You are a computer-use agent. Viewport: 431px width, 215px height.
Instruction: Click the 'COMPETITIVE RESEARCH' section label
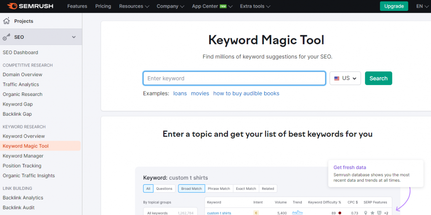(x=28, y=65)
